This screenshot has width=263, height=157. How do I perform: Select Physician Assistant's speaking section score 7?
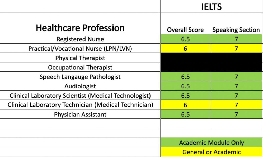click(x=236, y=114)
